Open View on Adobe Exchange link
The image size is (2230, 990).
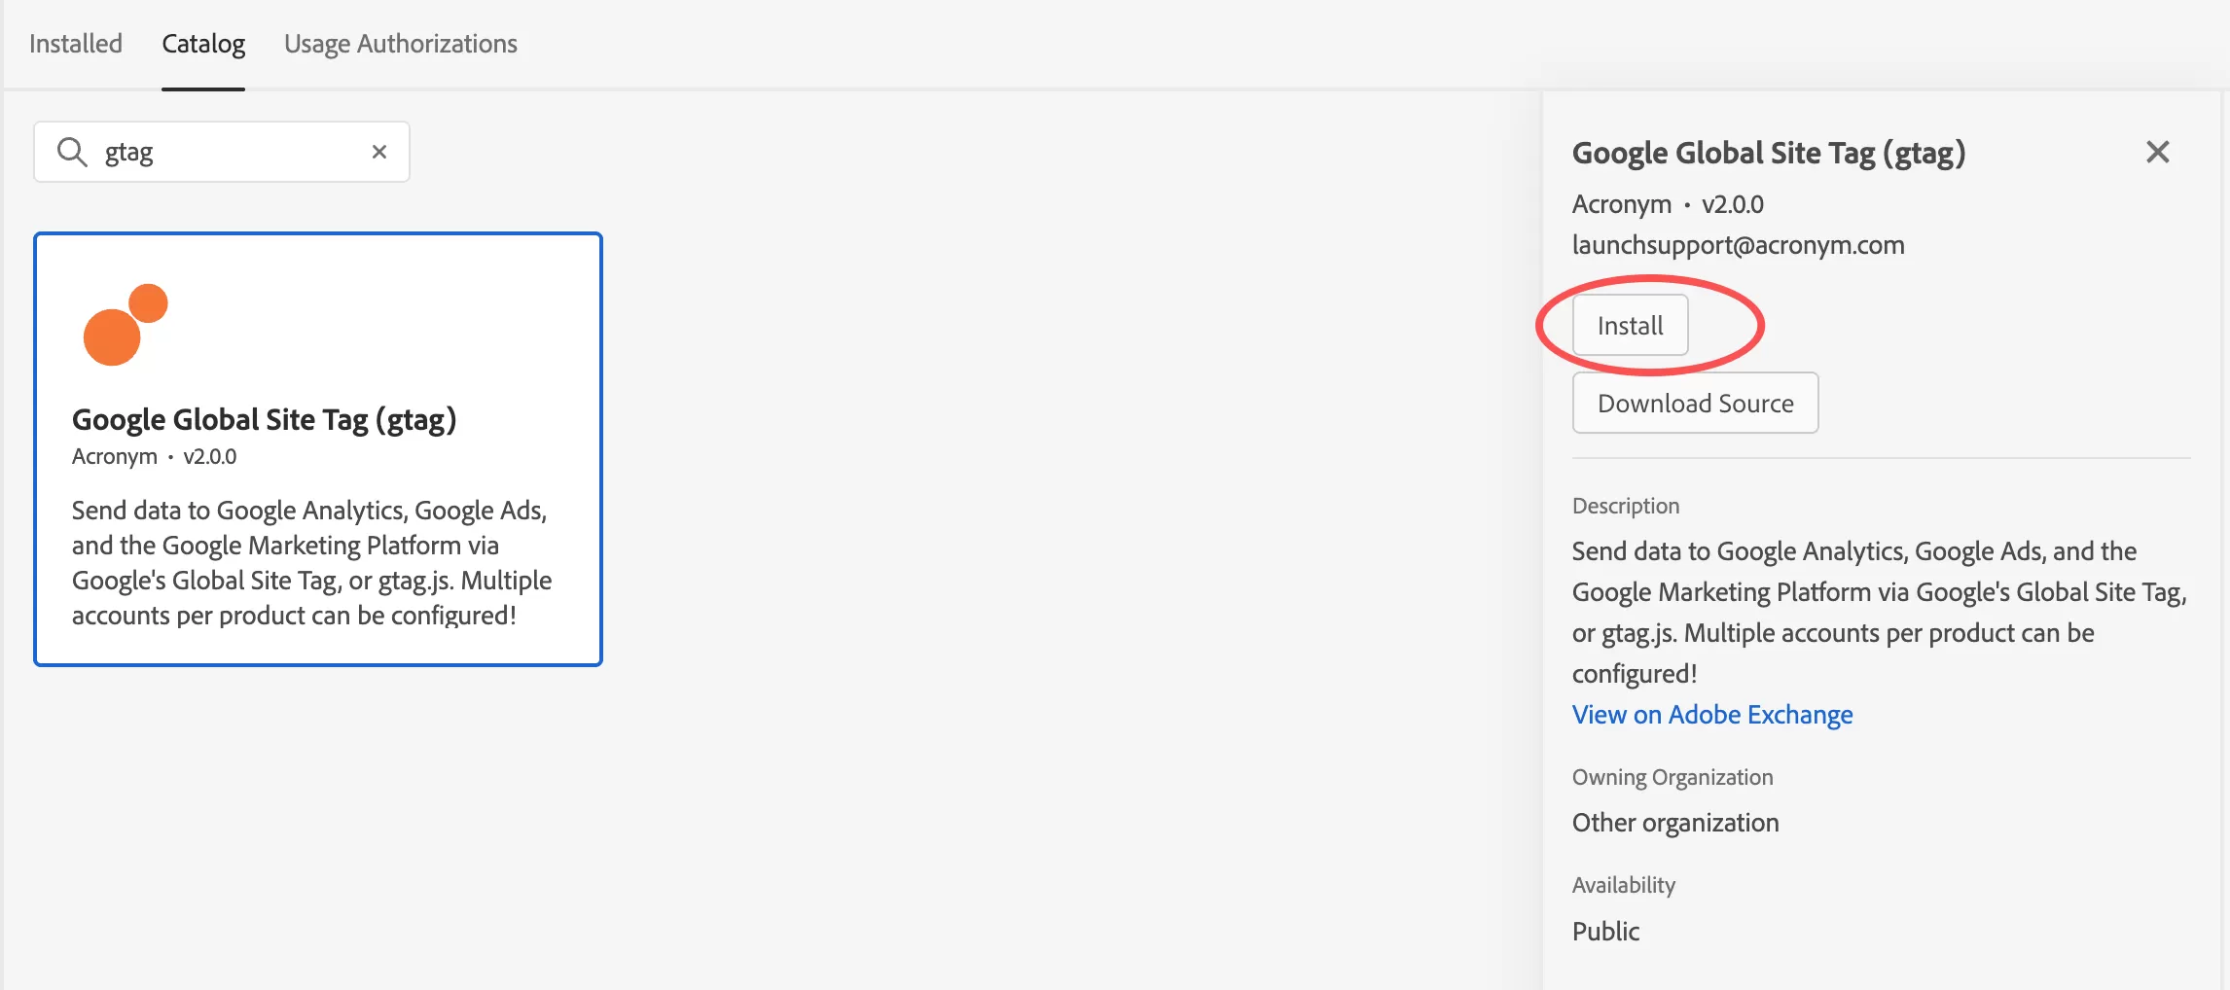[1712, 715]
